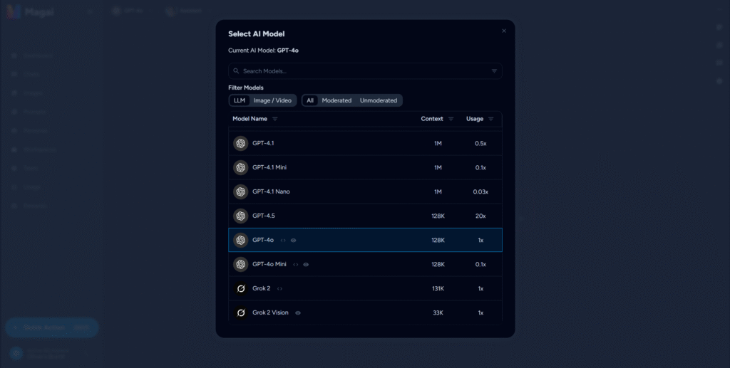Click into the Search Models input field
730x368 pixels.
(x=365, y=71)
